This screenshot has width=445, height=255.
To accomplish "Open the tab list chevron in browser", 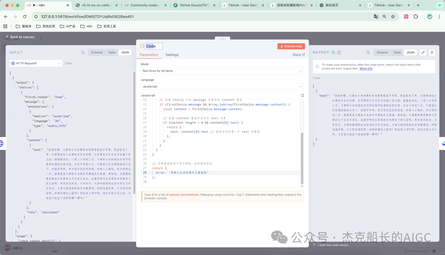I will [x=440, y=5].
